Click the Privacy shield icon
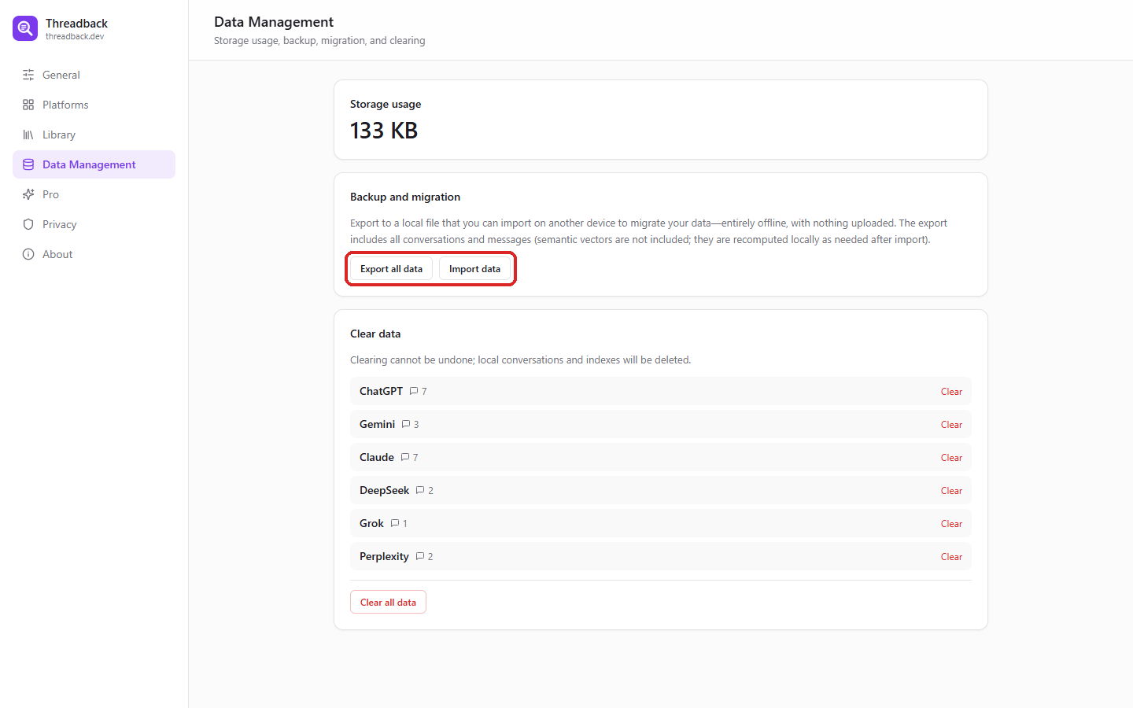 tap(28, 224)
